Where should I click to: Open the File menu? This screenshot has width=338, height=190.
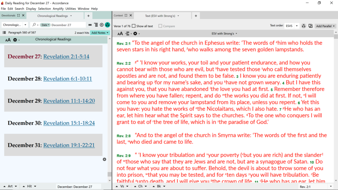[3, 9]
